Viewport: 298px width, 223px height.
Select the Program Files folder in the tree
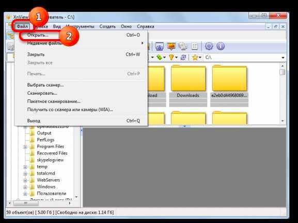coord(51,147)
